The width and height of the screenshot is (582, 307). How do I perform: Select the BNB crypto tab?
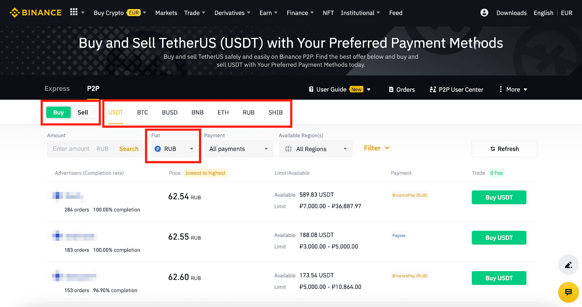pyautogui.click(x=198, y=112)
